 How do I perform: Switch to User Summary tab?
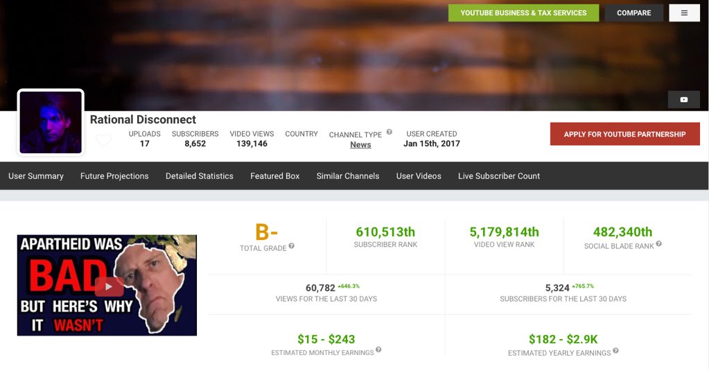click(x=36, y=176)
